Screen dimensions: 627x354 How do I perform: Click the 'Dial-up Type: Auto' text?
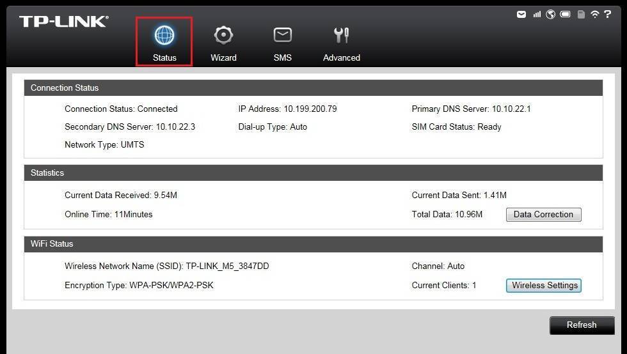click(273, 127)
